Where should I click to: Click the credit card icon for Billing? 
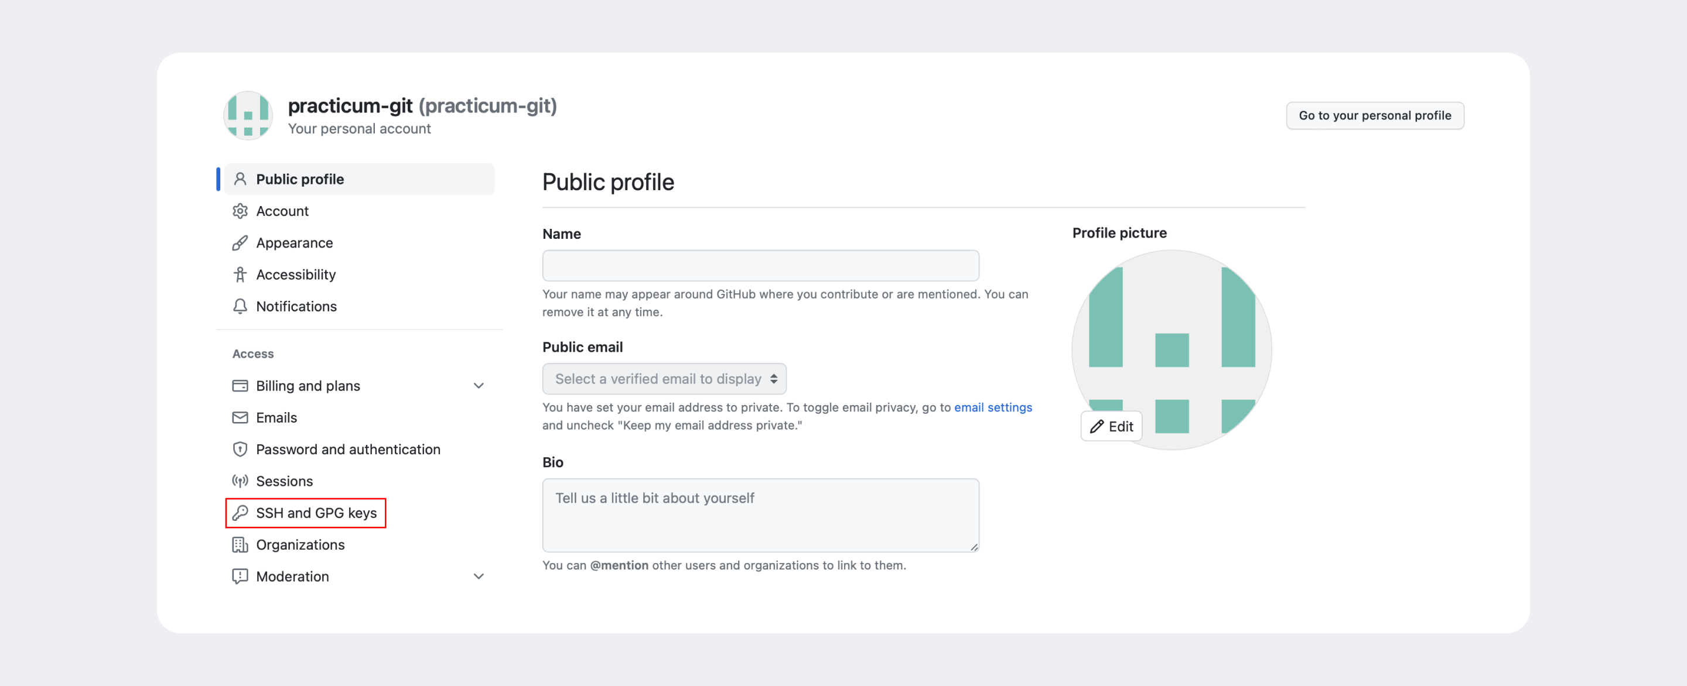click(240, 386)
